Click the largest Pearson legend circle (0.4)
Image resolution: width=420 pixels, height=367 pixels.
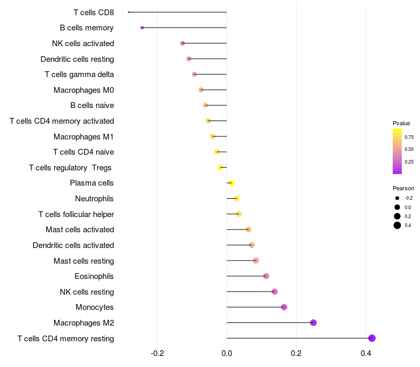pyautogui.click(x=397, y=225)
